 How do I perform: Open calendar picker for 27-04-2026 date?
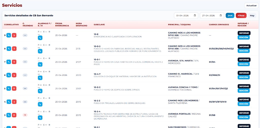click(x=221, y=15)
